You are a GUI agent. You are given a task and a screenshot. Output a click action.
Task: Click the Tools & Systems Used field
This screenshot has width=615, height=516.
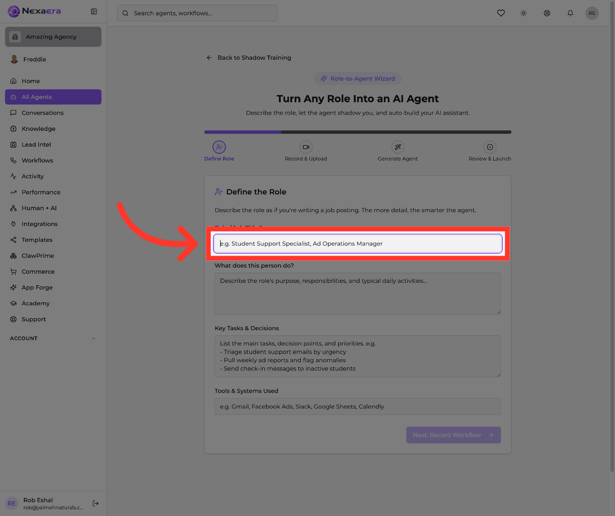pyautogui.click(x=358, y=407)
